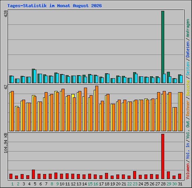The image size is (192, 188).
Task: Click the red volume bar for day 5
Action: [x=33, y=174]
